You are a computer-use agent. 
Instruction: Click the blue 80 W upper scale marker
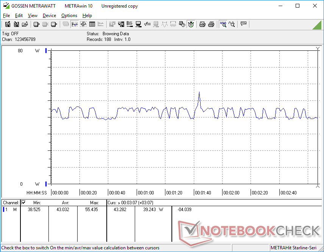[x=46, y=50]
